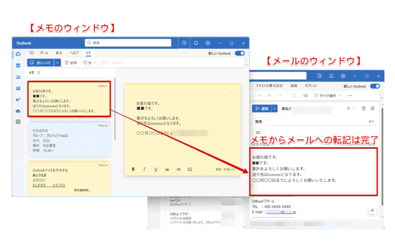Add メモ folder to favorites with star
Screen dimensions: 395x247
coord(39,72)
